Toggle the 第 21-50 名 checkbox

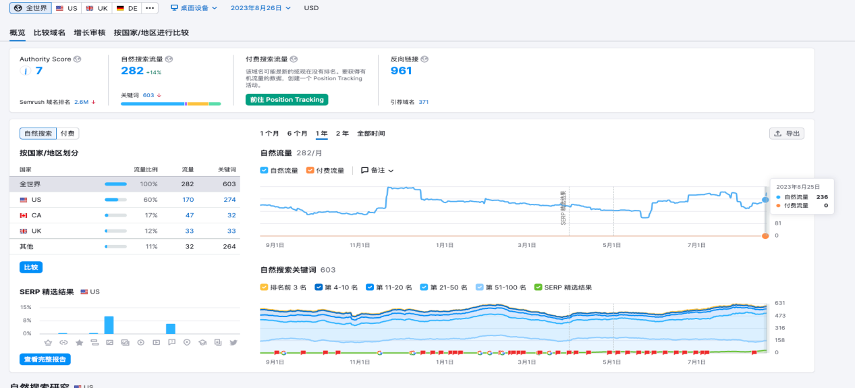coord(424,287)
